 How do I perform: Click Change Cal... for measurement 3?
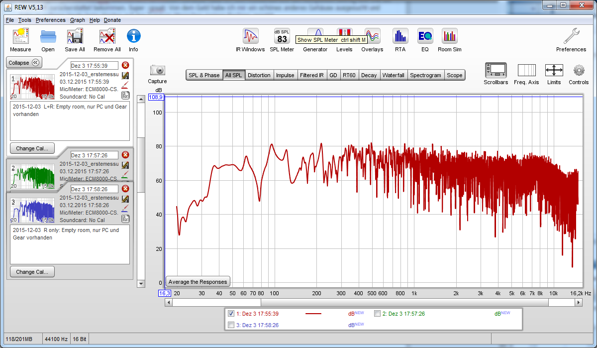point(32,272)
